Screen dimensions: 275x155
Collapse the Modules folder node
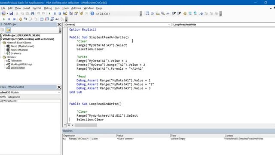click(x=1, y=57)
